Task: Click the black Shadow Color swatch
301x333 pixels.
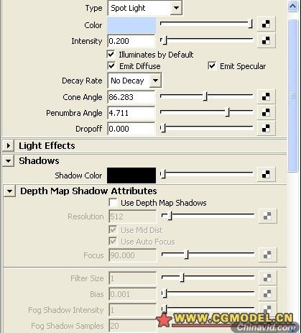Action: 131,175
